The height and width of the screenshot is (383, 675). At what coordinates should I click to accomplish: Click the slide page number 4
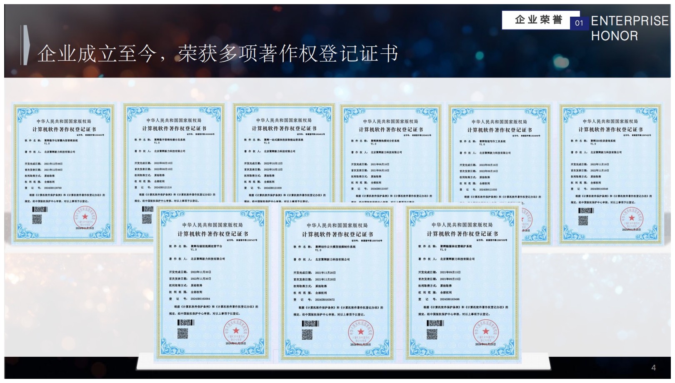click(x=653, y=368)
